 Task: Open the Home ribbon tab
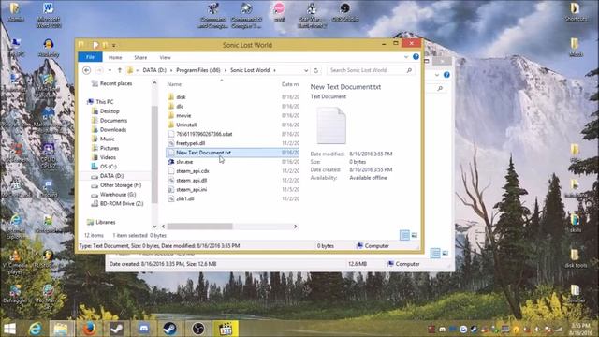115,57
